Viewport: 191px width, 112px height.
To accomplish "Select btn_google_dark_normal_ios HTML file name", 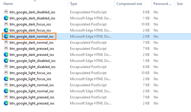I will click(x=32, y=36).
